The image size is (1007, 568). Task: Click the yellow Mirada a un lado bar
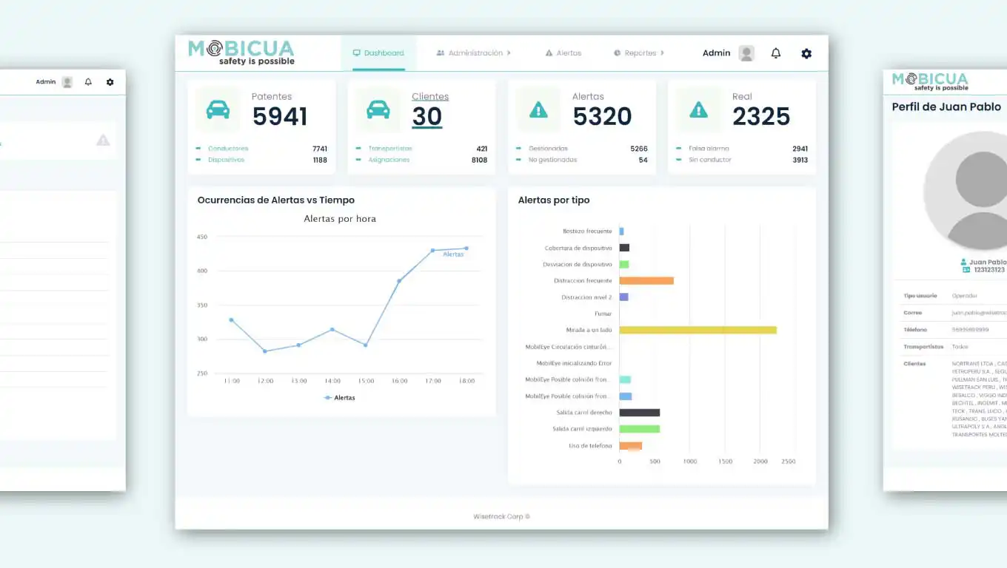pos(698,330)
